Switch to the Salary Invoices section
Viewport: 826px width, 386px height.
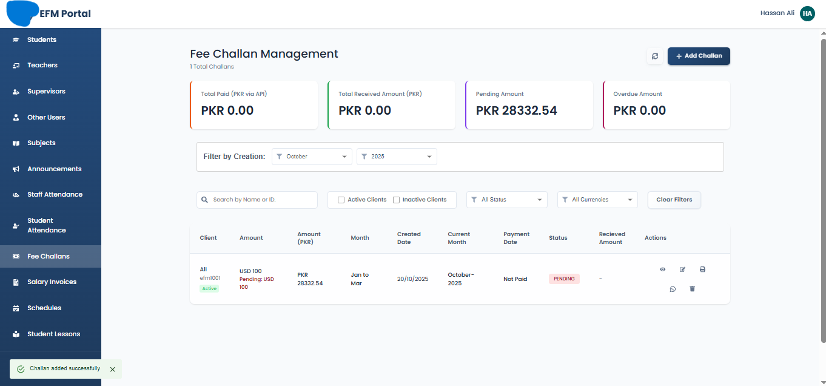[x=50, y=282]
